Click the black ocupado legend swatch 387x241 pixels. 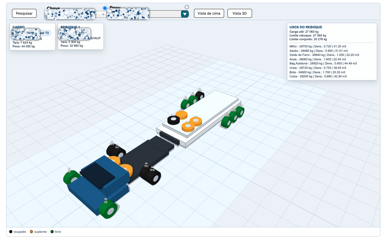click(x=11, y=232)
